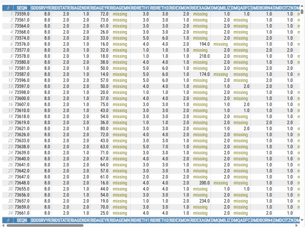Image resolution: width=305 pixels, height=227 pixels.
Task: Click the scroll up arrow of the vertical scrollbar
Action: (302, 5)
